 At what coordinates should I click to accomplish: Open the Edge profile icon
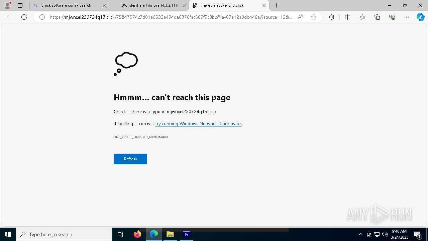pyautogui.click(x=7, y=5)
